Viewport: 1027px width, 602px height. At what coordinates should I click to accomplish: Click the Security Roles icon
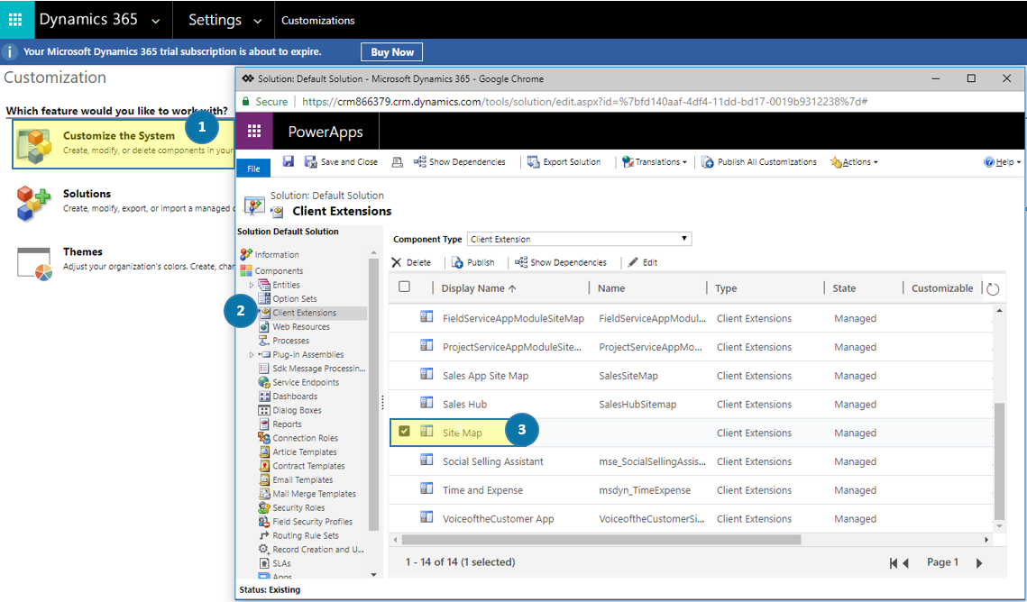point(264,507)
